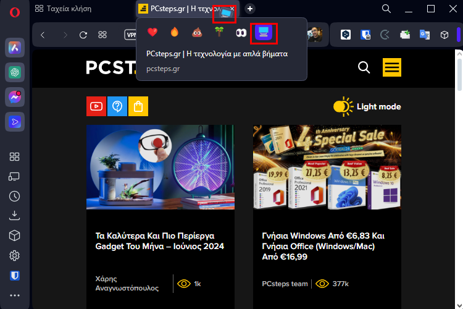
Task: Open the Opera main menu logo
Action: pyautogui.click(x=14, y=12)
